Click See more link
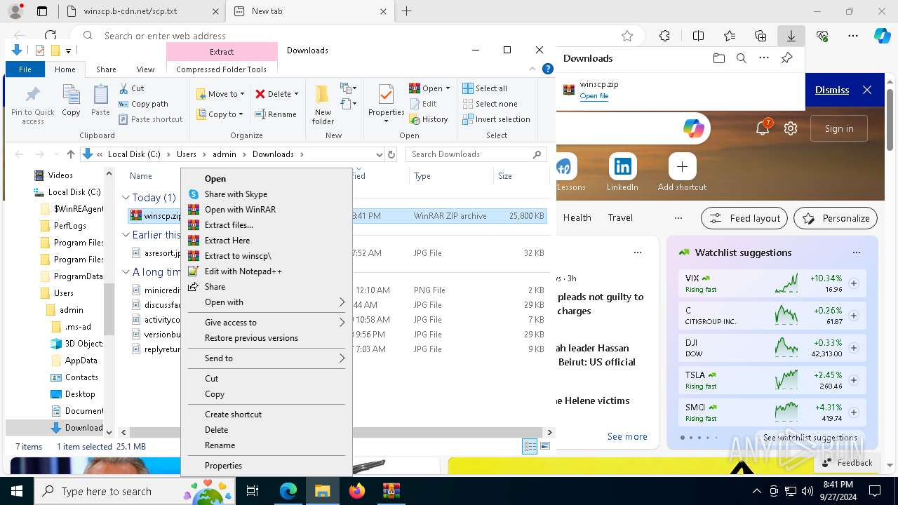This screenshot has height=505, width=898. point(627,436)
